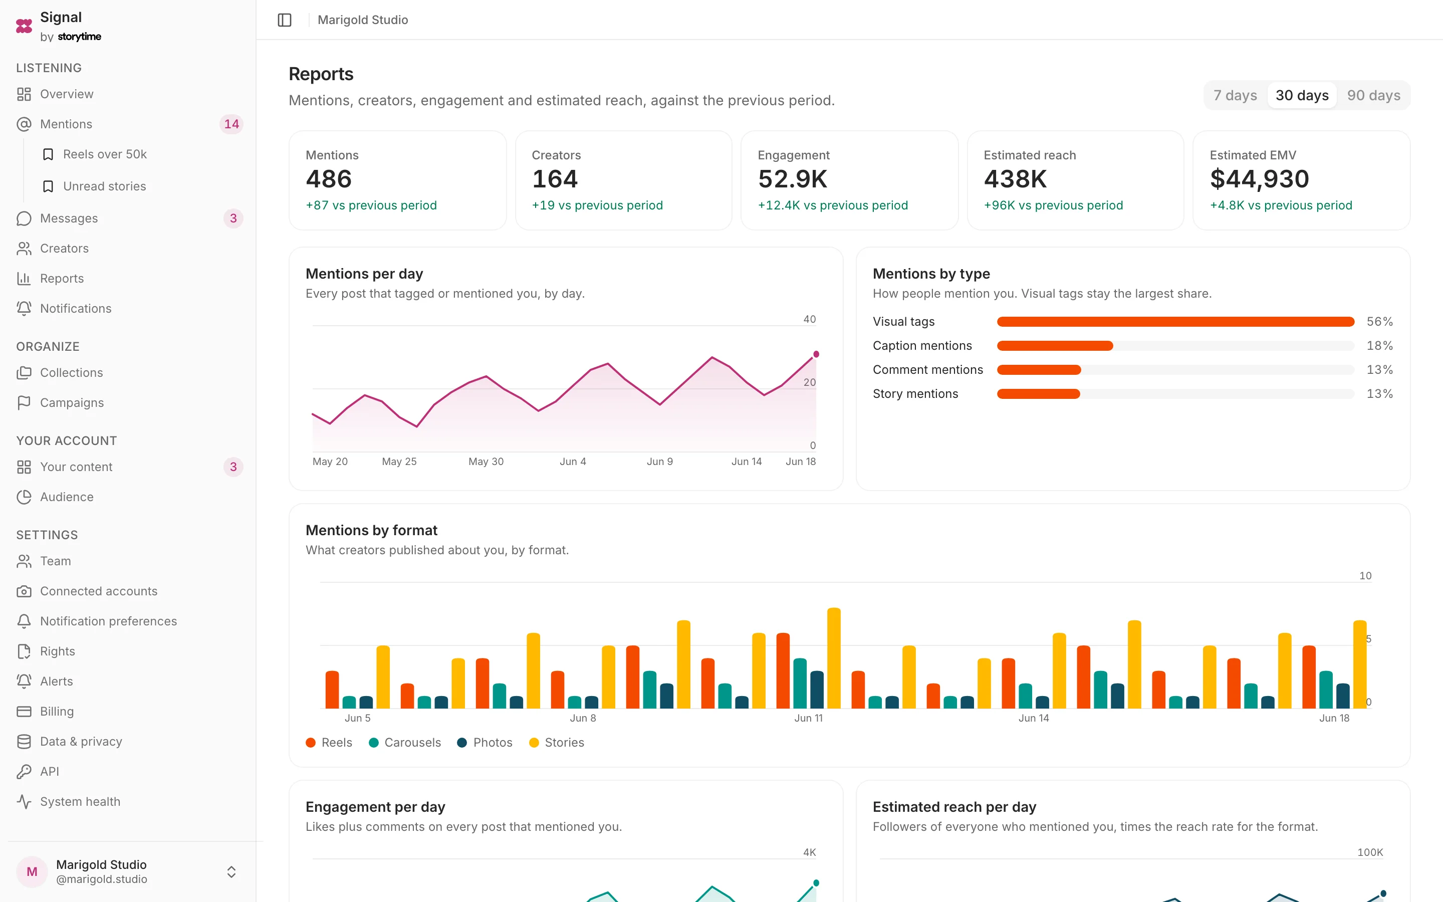1443x902 pixels.
Task: Click the Notifications bell icon
Action: click(24, 308)
